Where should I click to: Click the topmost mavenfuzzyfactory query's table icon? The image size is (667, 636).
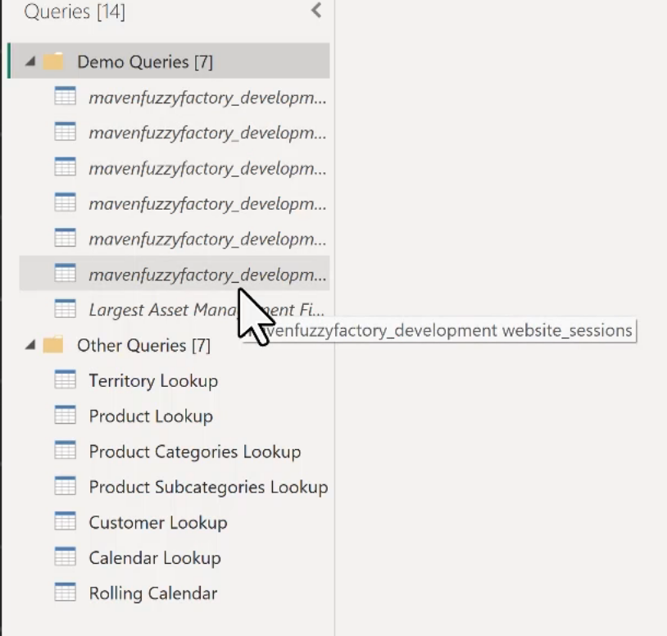pyautogui.click(x=65, y=97)
